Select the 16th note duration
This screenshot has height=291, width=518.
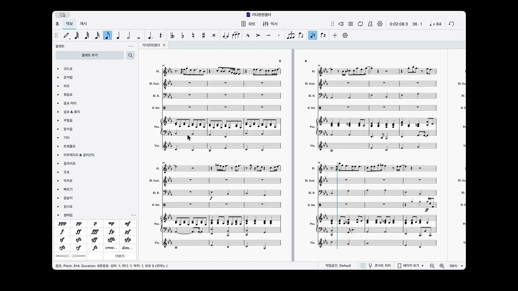[x=97, y=36]
